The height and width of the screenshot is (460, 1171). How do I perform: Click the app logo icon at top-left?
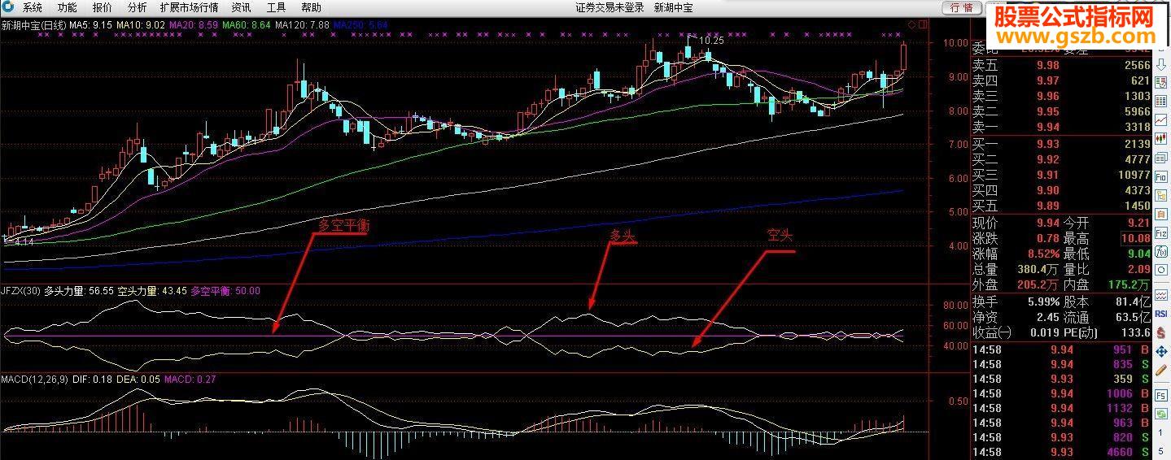(7, 7)
